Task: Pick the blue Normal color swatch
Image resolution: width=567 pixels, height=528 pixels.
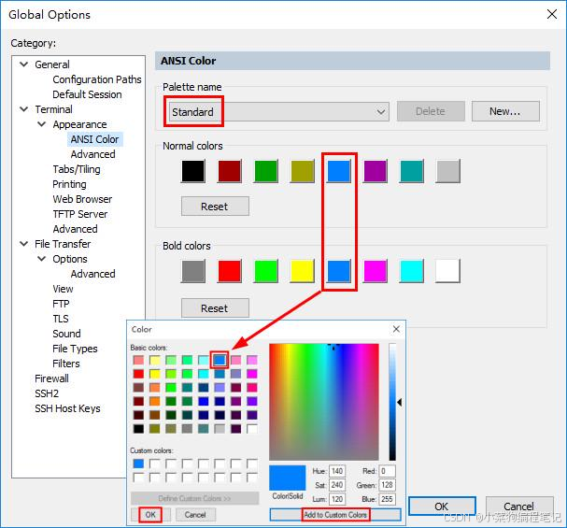Action: pyautogui.click(x=339, y=171)
